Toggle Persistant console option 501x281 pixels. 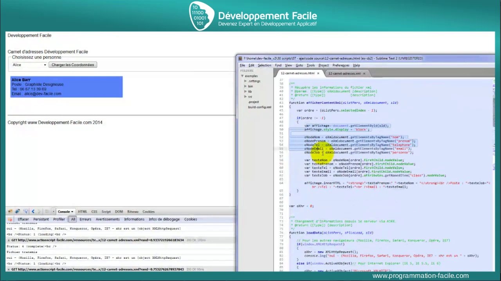[41, 219]
